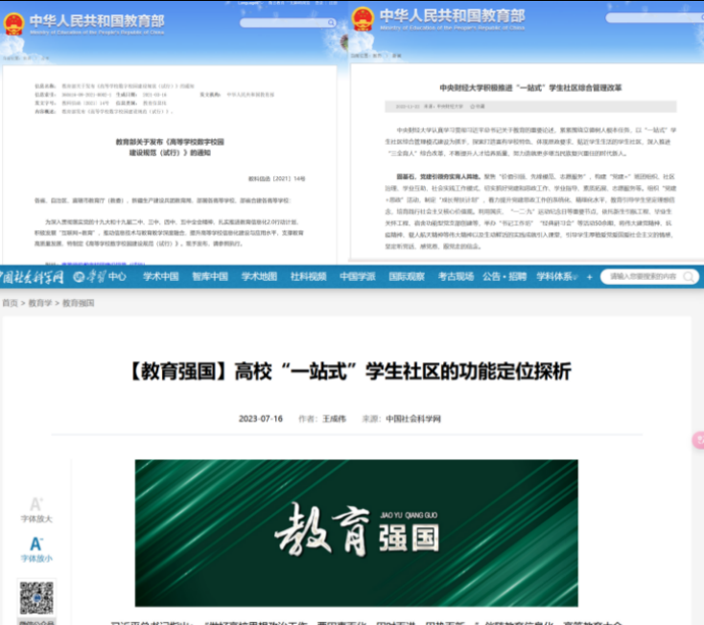Click the pink floating widget on right edge
Image resolution: width=704 pixels, height=625 pixels.
click(x=698, y=441)
